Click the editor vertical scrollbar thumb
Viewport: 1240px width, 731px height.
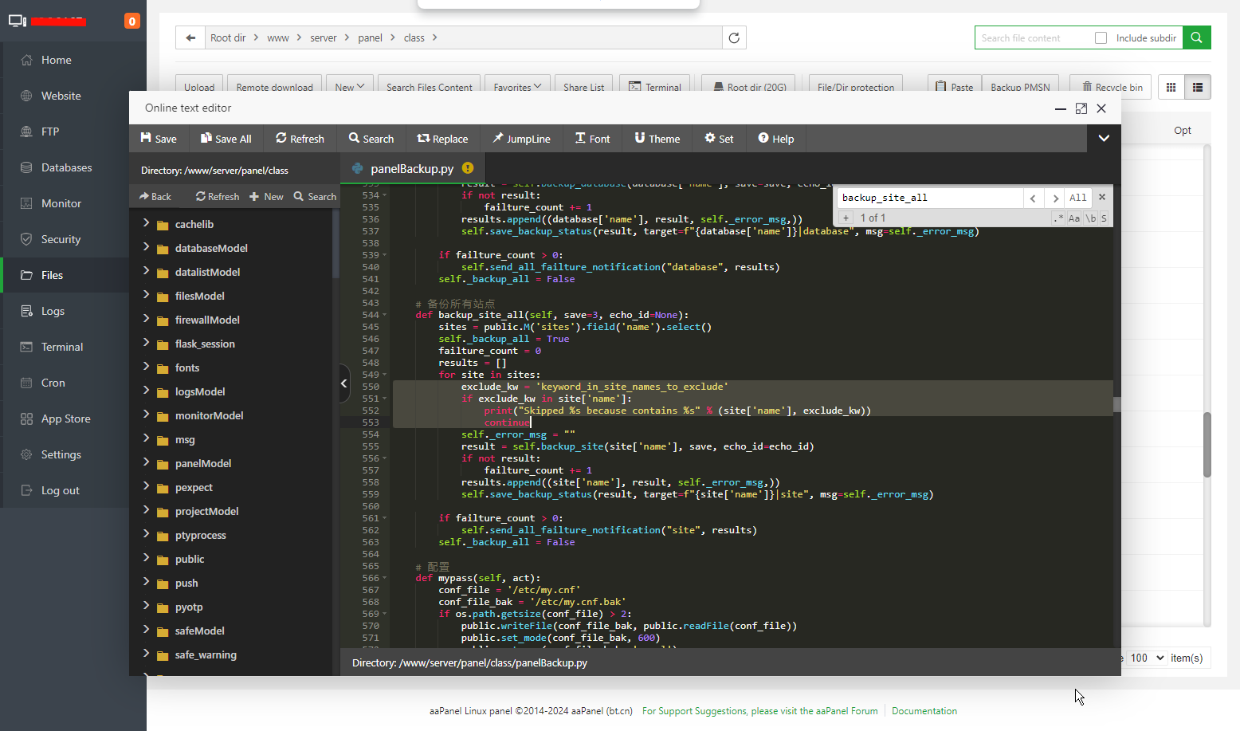1116,404
